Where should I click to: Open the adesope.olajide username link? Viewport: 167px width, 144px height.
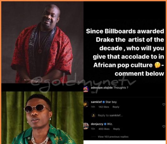(x=102, y=88)
